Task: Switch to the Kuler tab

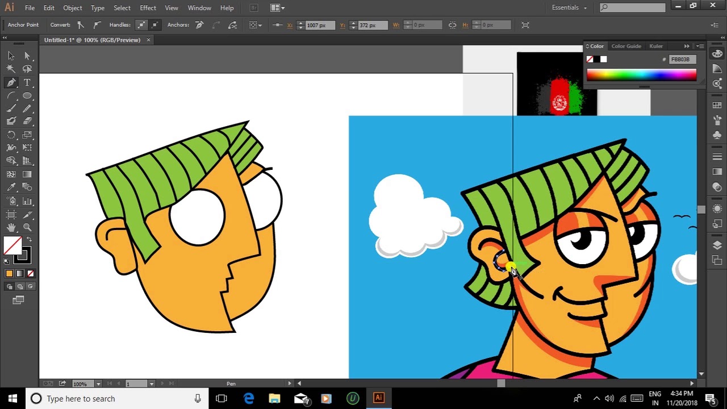Action: [656, 46]
